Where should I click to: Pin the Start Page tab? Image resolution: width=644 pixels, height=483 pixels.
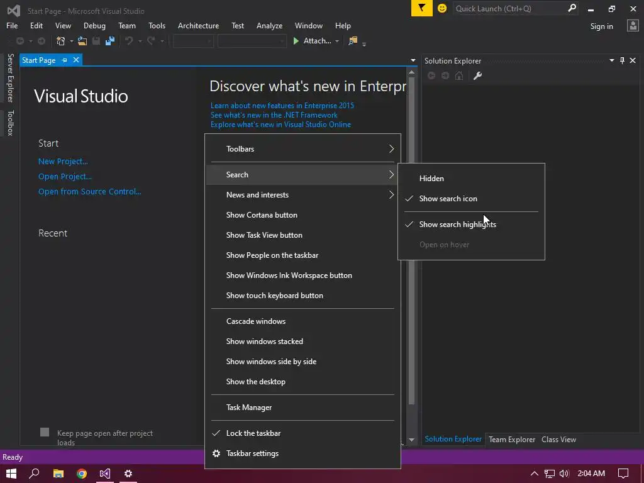pyautogui.click(x=65, y=60)
